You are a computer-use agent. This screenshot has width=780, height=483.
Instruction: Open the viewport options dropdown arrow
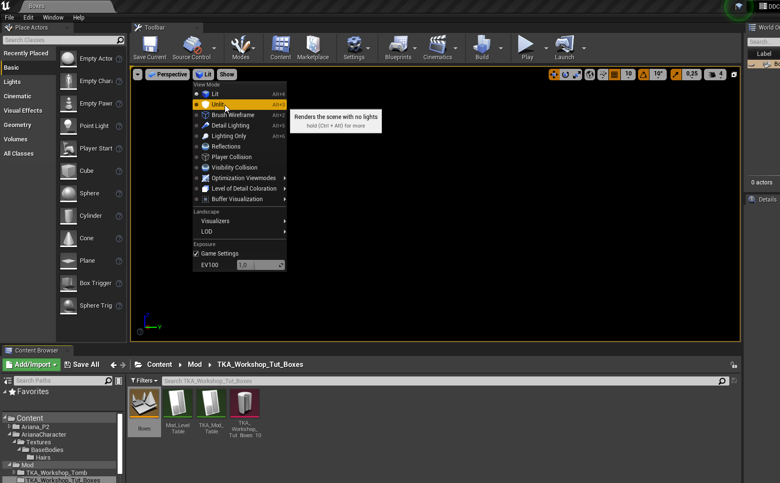138,75
